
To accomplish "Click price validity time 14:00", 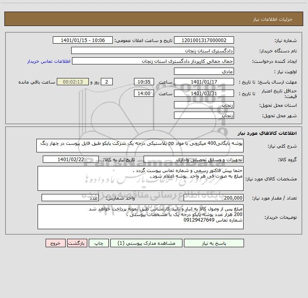I will tap(144, 93).
